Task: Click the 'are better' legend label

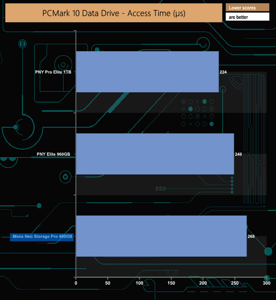Action: (x=247, y=17)
